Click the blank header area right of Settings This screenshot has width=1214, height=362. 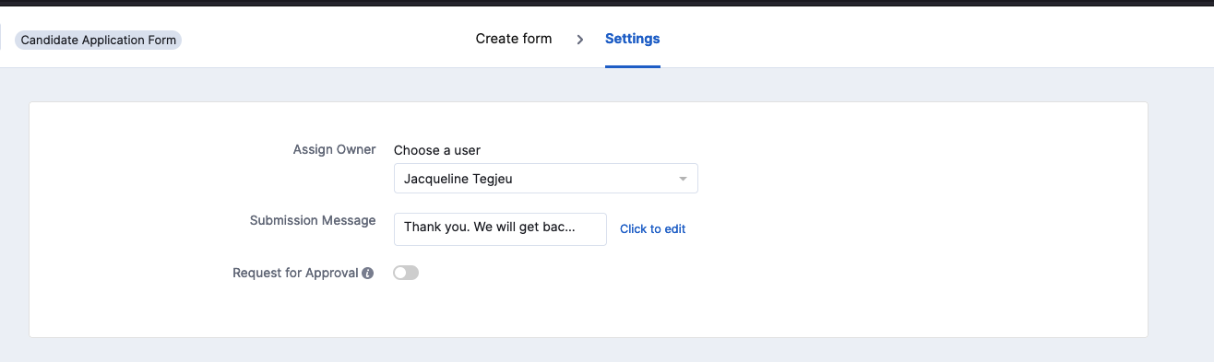[922, 39]
